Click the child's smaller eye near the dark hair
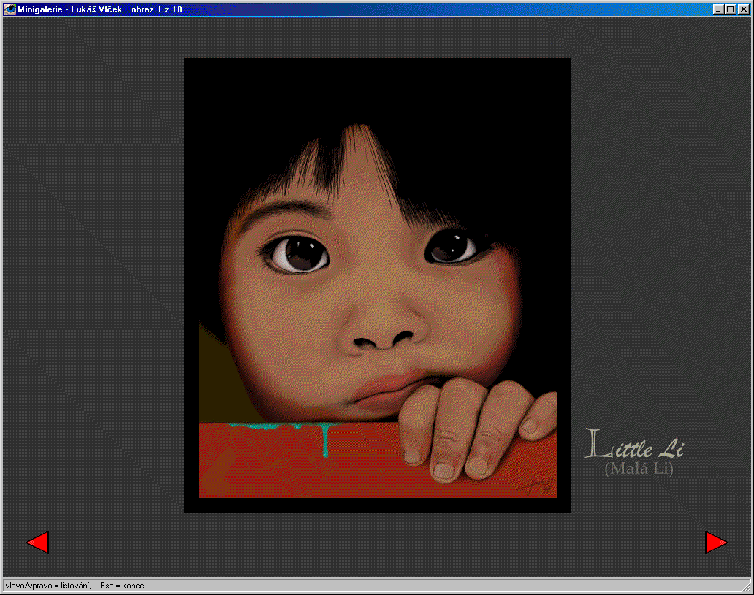 [452, 247]
